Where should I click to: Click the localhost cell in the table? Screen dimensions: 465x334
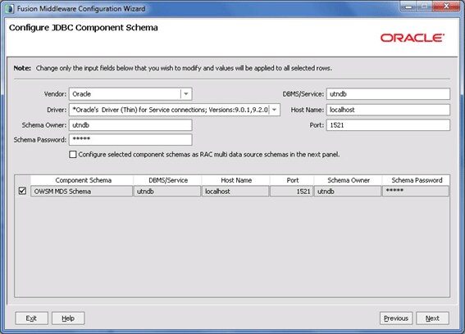[235, 192]
